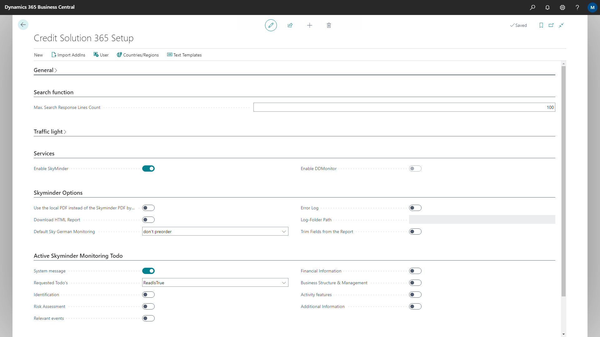Open the Requested Todo's dropdown

tap(215, 283)
